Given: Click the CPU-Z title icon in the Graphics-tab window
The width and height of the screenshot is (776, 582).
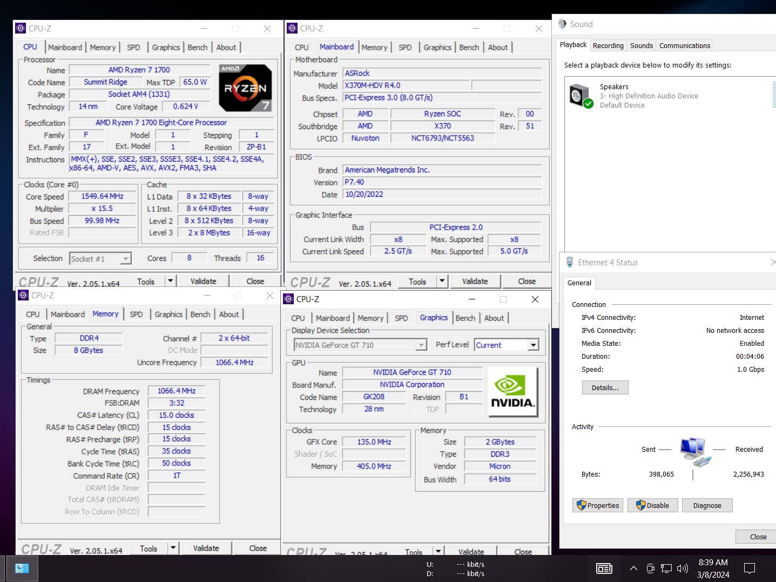Looking at the screenshot, I should [288, 299].
